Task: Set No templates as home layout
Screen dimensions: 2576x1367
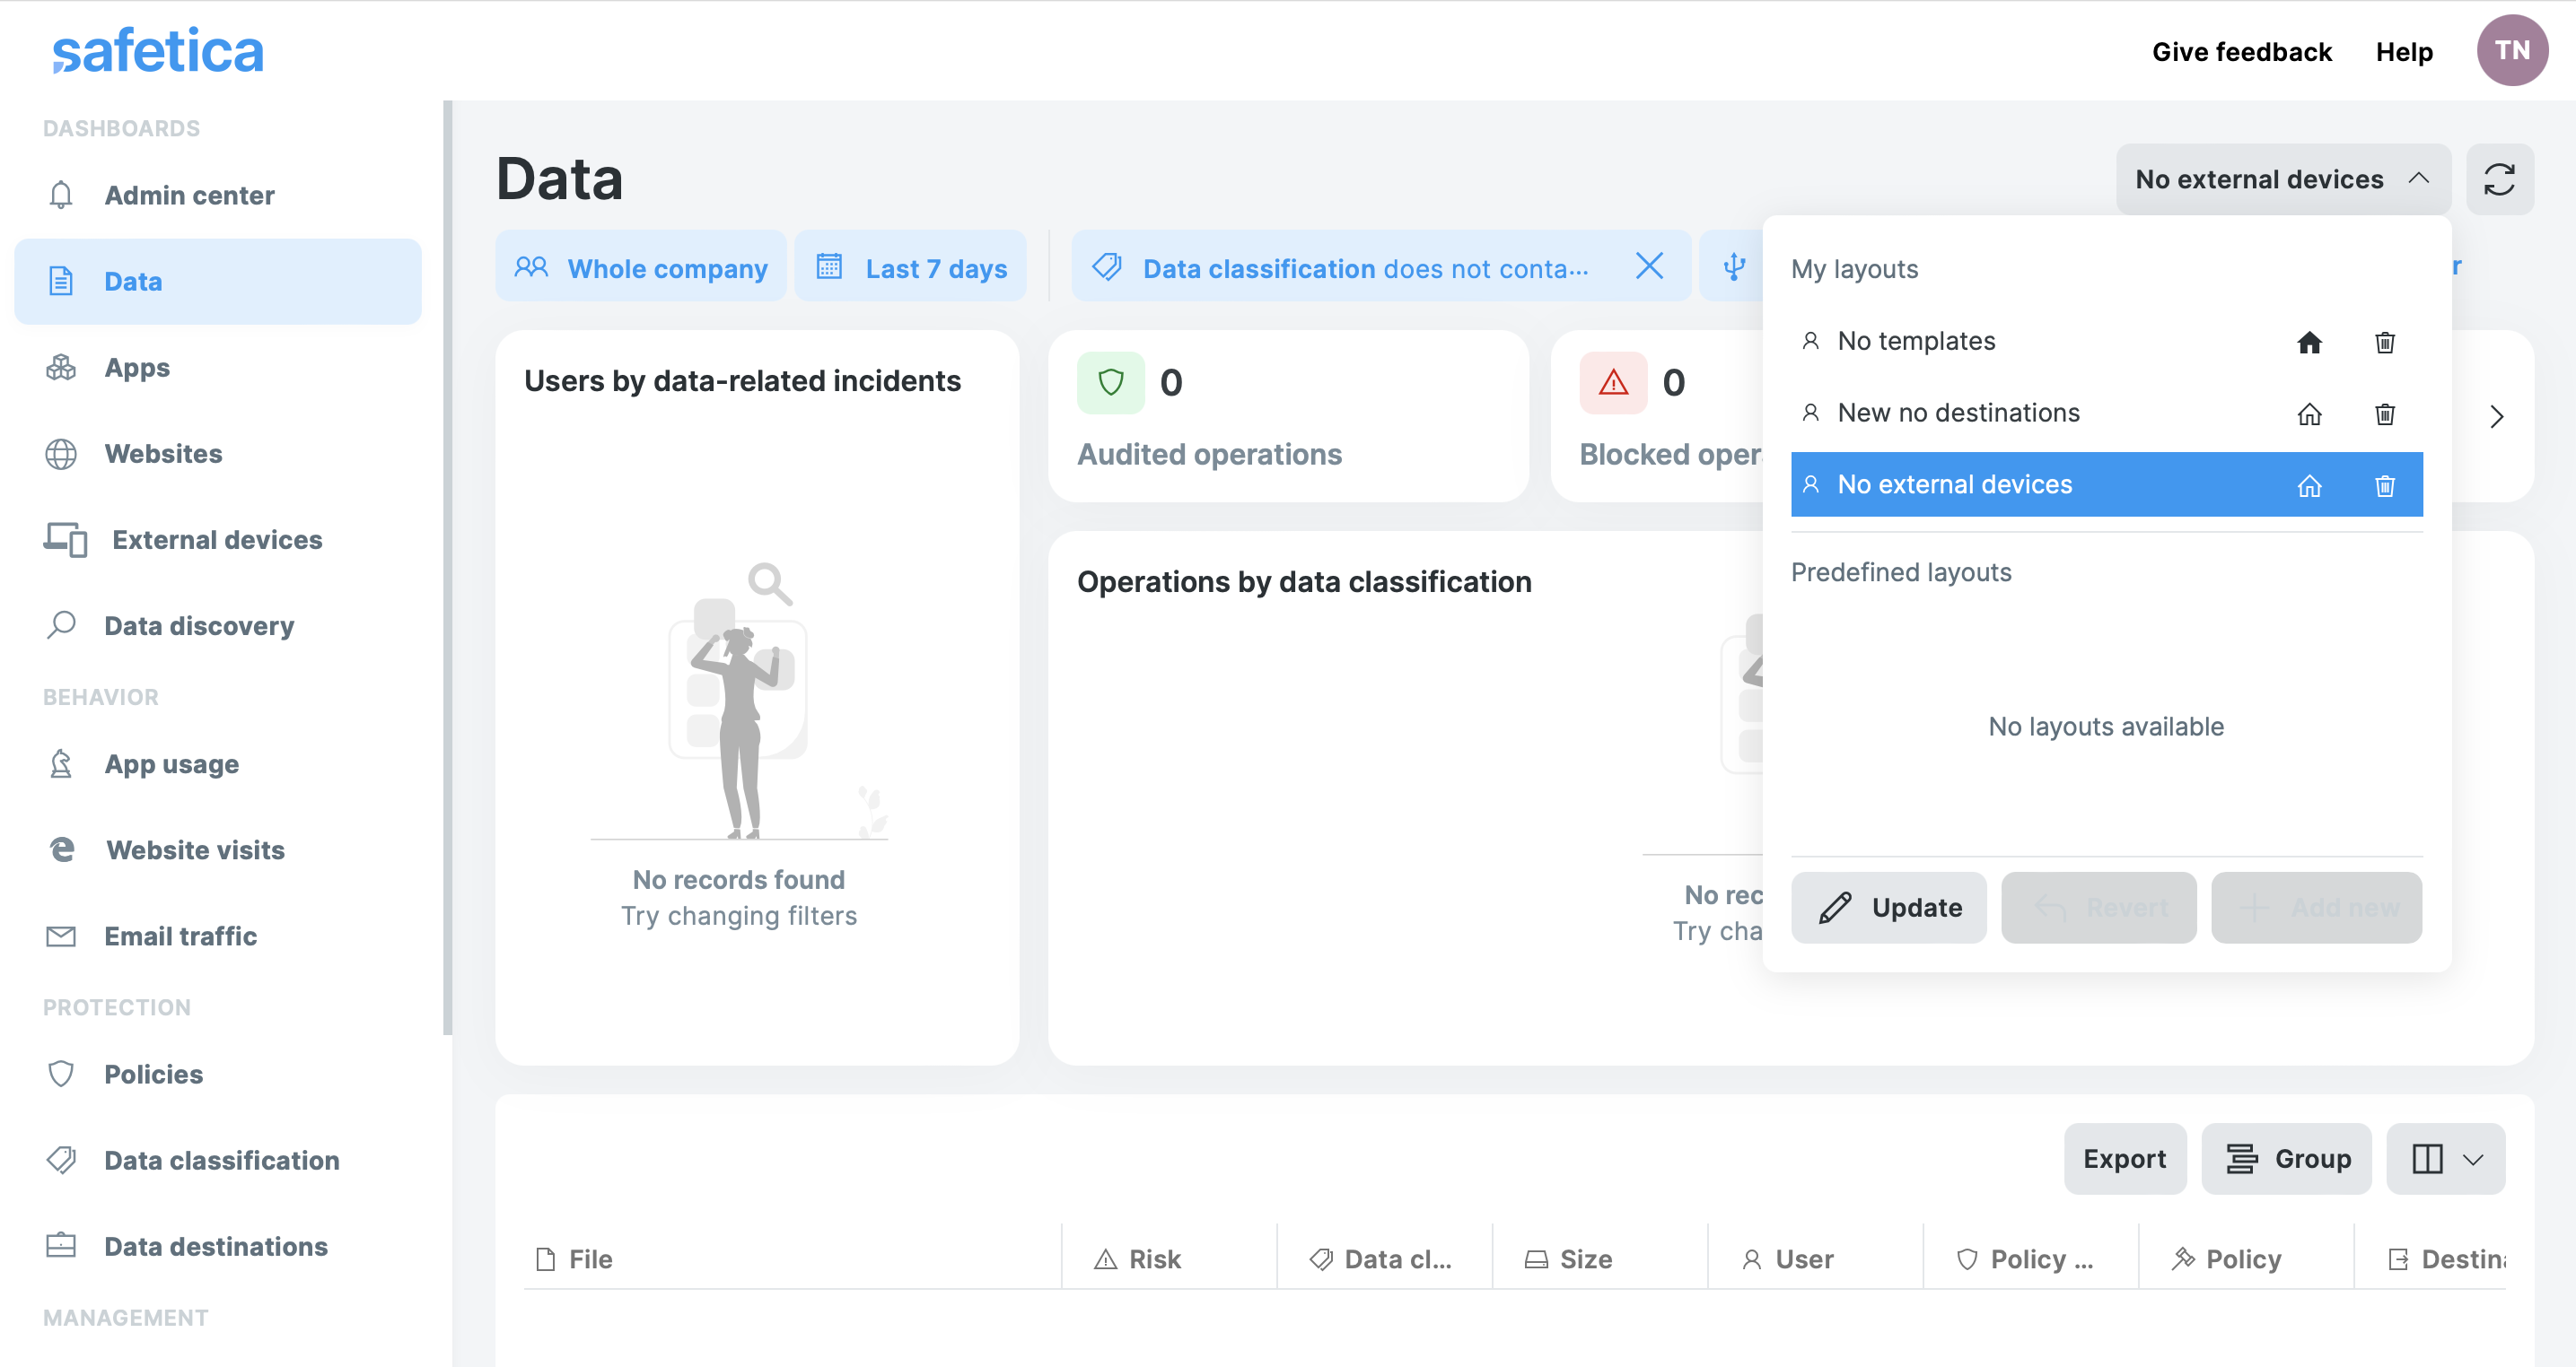Action: click(x=2309, y=343)
